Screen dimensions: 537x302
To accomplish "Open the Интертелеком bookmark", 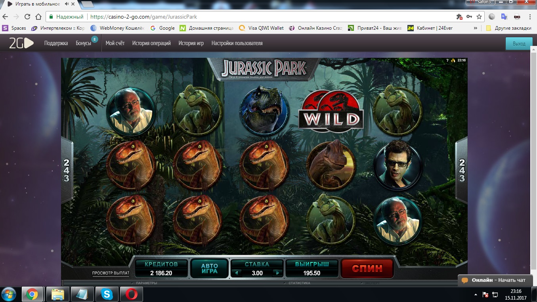I will coord(58,28).
